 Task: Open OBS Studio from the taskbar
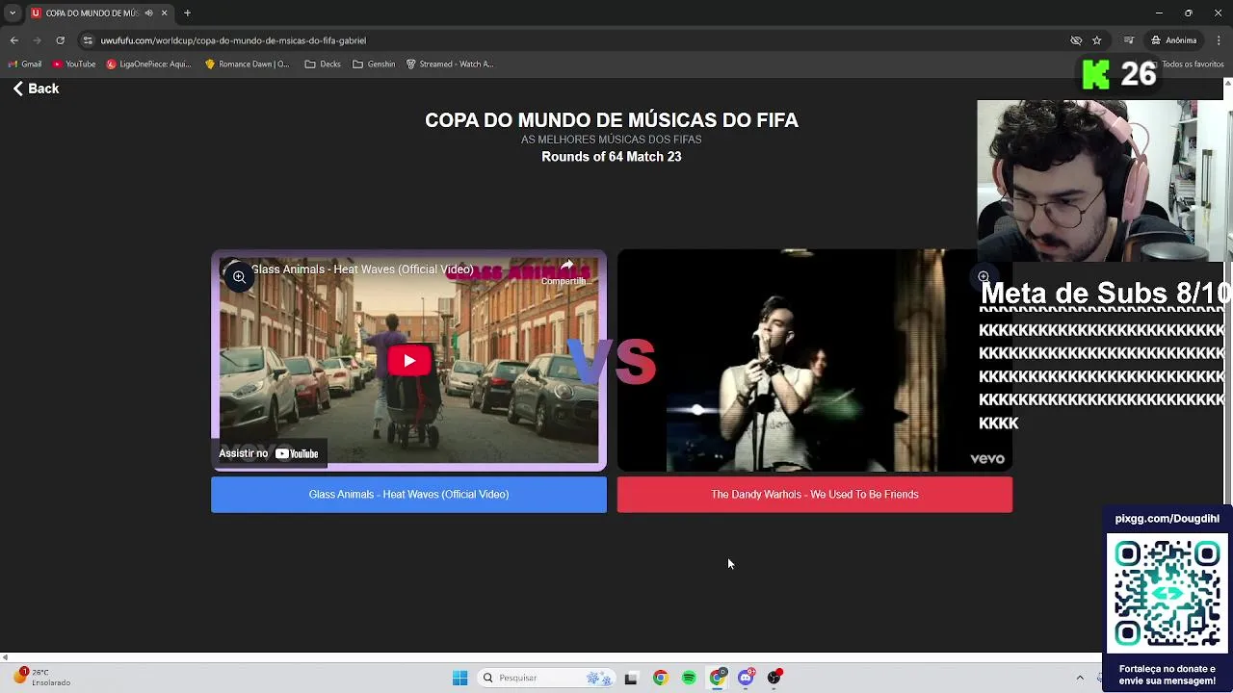click(x=774, y=678)
